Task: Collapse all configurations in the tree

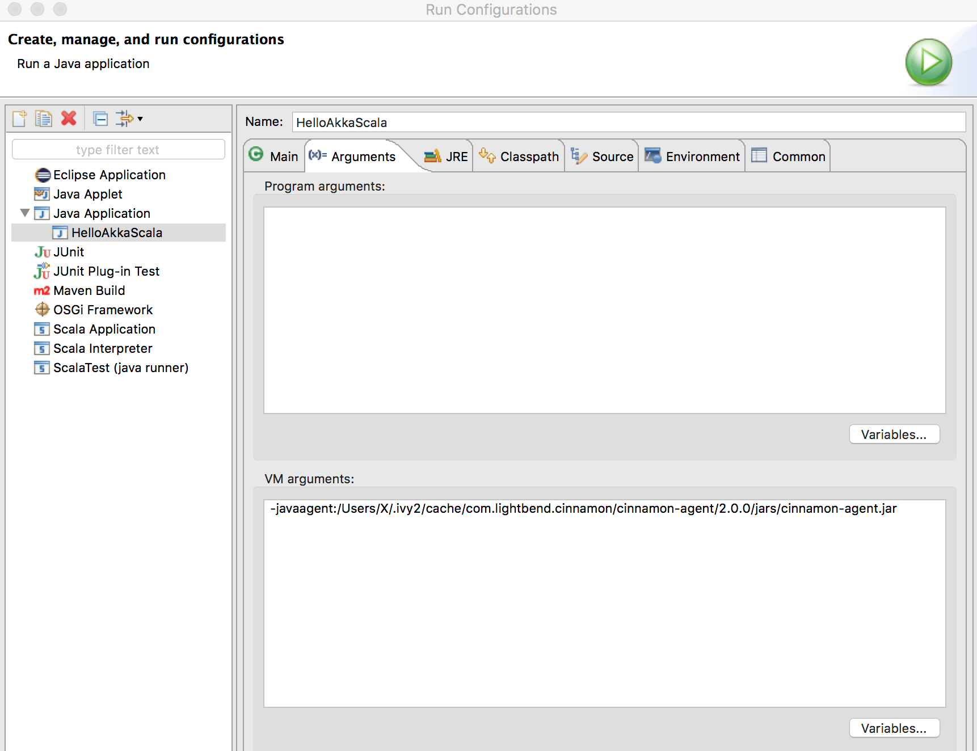Action: pyautogui.click(x=100, y=119)
